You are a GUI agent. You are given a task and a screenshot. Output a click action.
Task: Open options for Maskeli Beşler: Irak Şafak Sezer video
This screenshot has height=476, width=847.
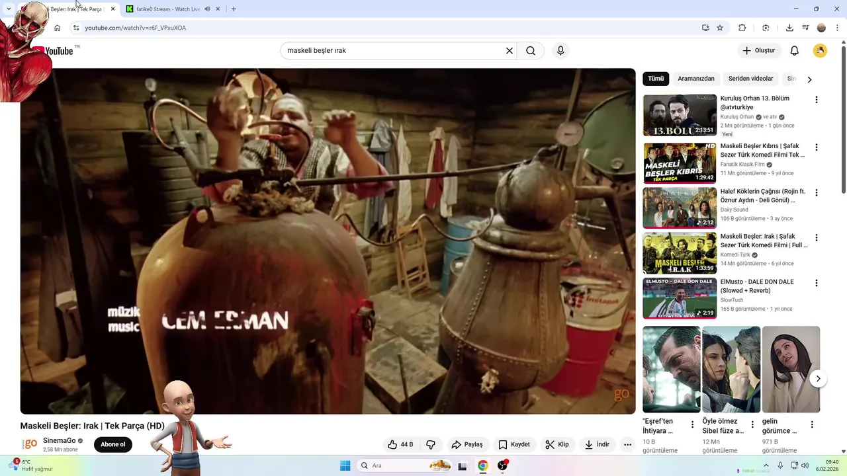(x=816, y=238)
